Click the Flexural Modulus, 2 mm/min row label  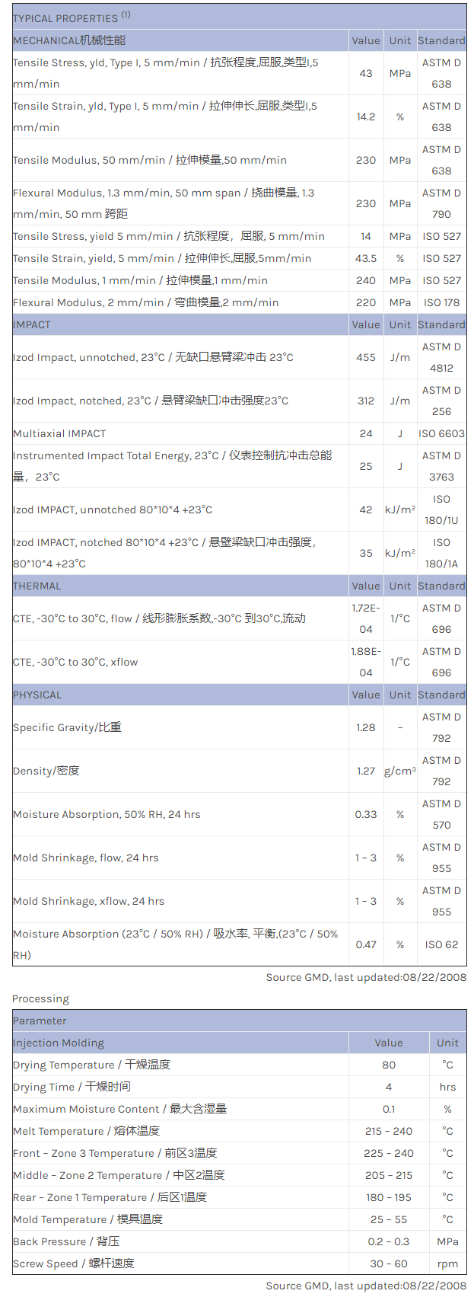145,302
